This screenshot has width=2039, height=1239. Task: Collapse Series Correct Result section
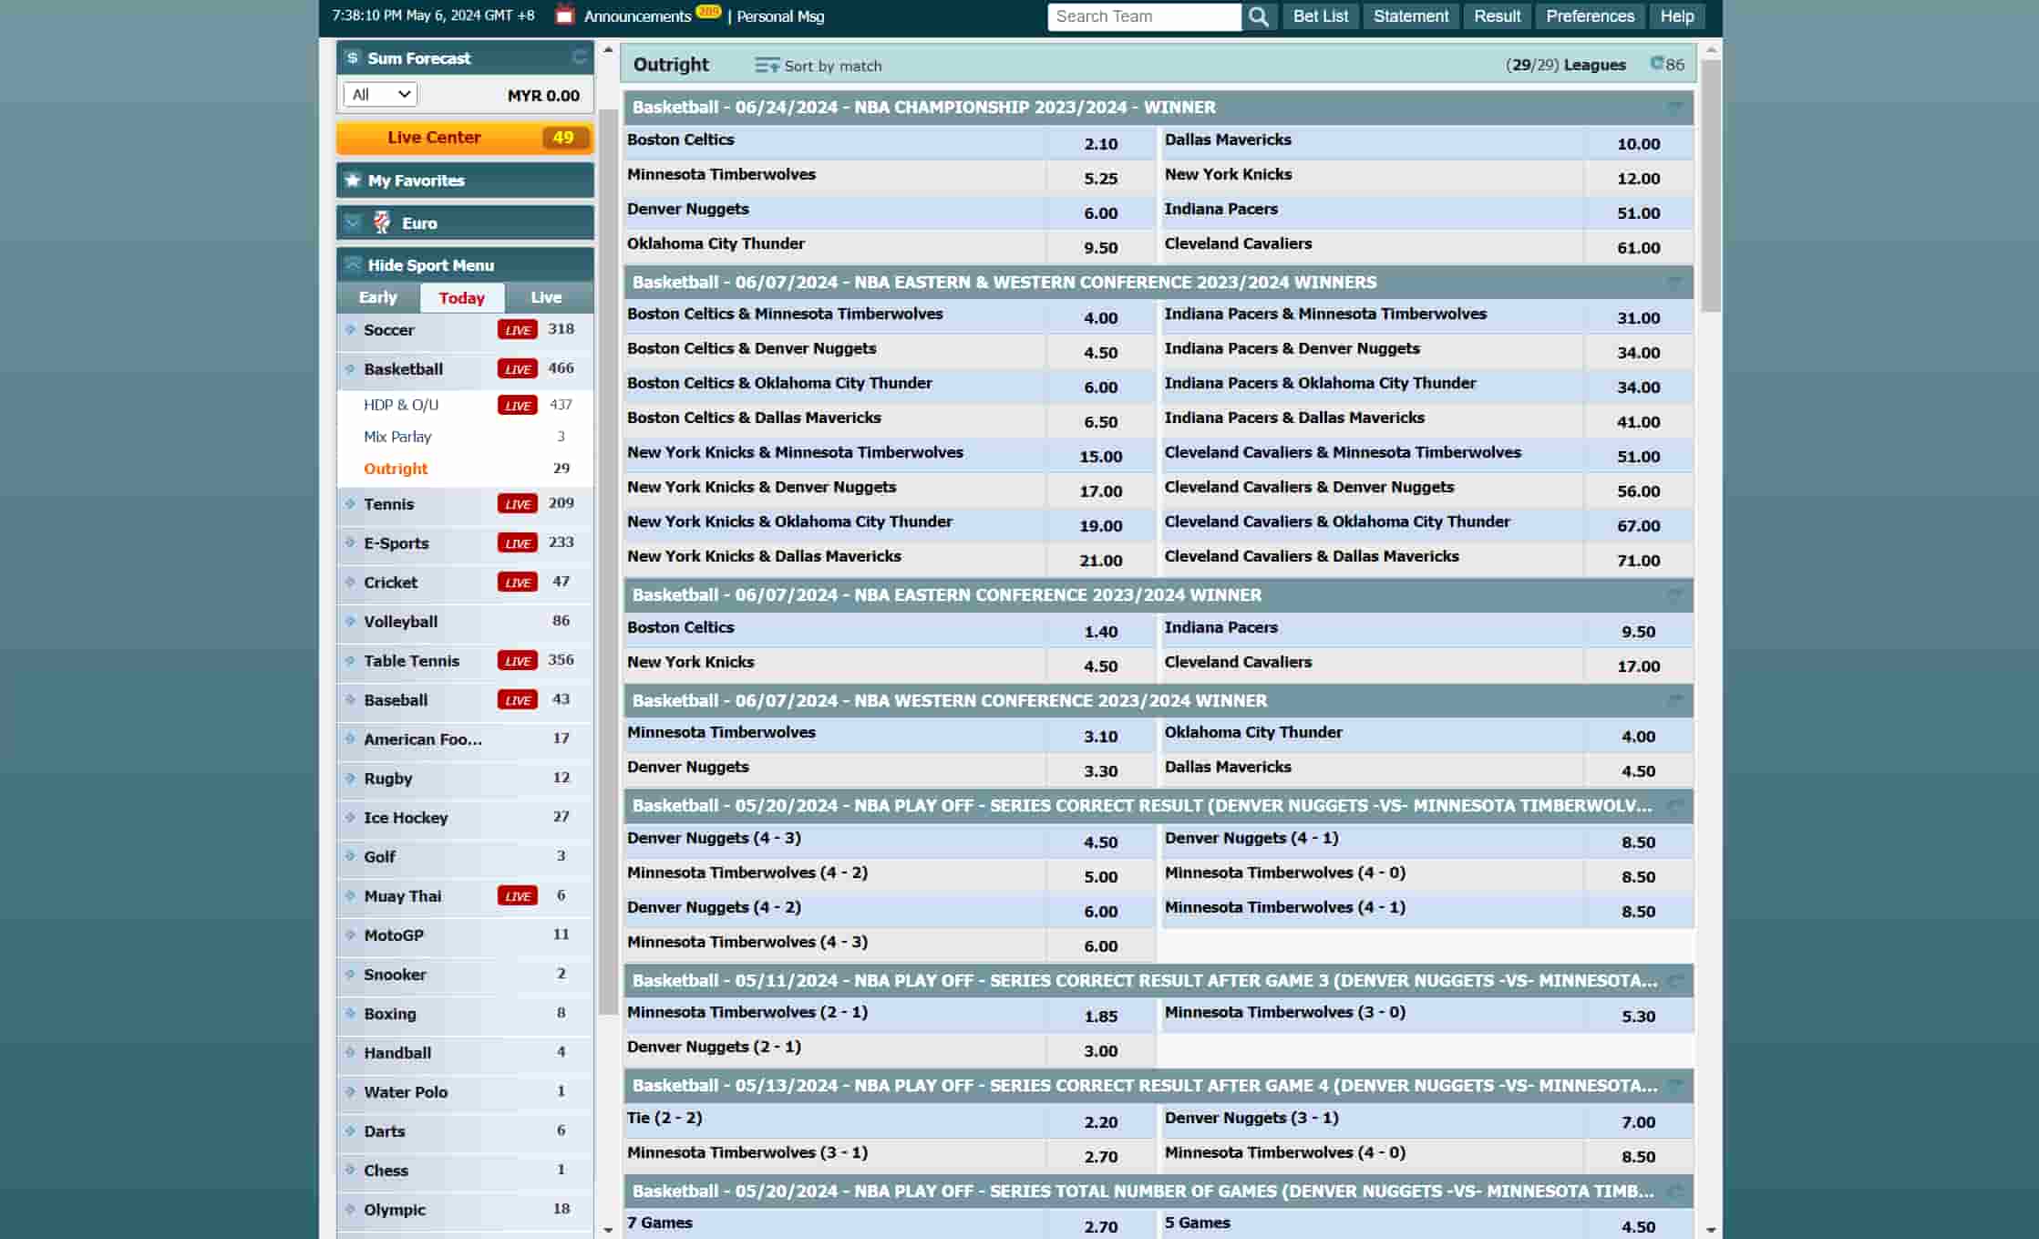[x=1675, y=805]
